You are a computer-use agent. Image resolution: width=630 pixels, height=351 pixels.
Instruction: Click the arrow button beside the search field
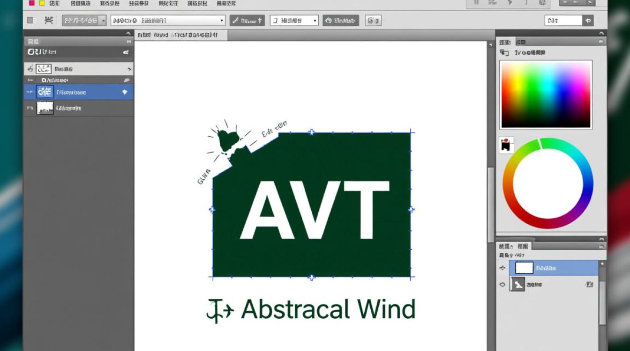point(588,21)
